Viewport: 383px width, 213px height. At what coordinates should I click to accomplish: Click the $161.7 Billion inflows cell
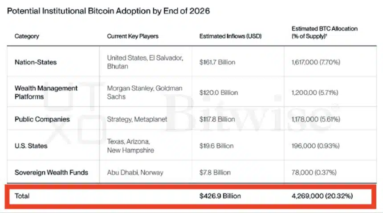(x=217, y=62)
